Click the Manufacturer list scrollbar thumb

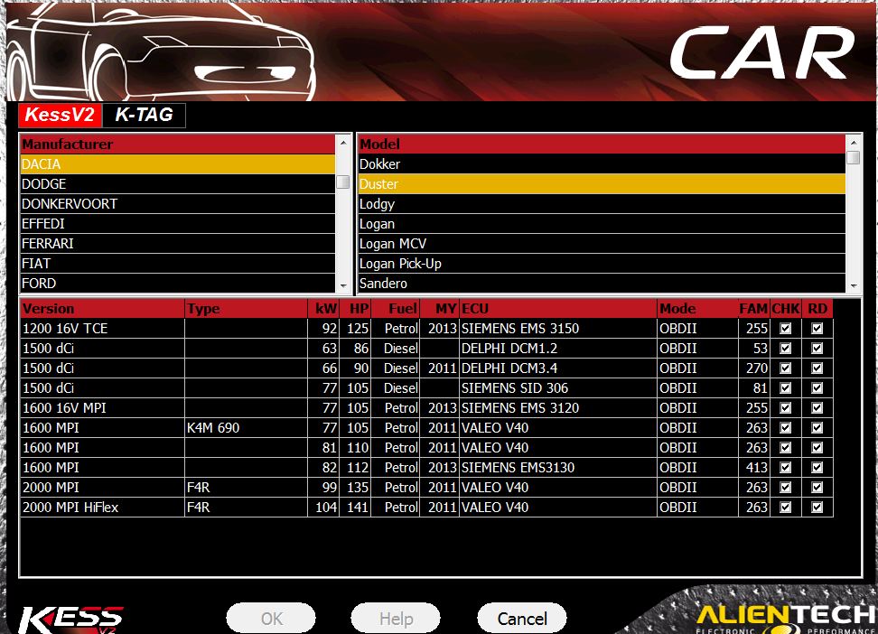click(x=343, y=182)
